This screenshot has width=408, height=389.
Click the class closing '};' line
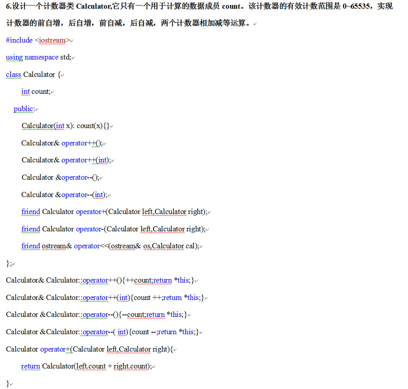[9, 263]
